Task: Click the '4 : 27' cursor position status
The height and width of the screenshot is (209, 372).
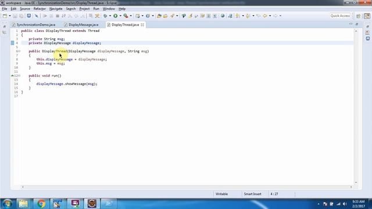Action: 274,194
